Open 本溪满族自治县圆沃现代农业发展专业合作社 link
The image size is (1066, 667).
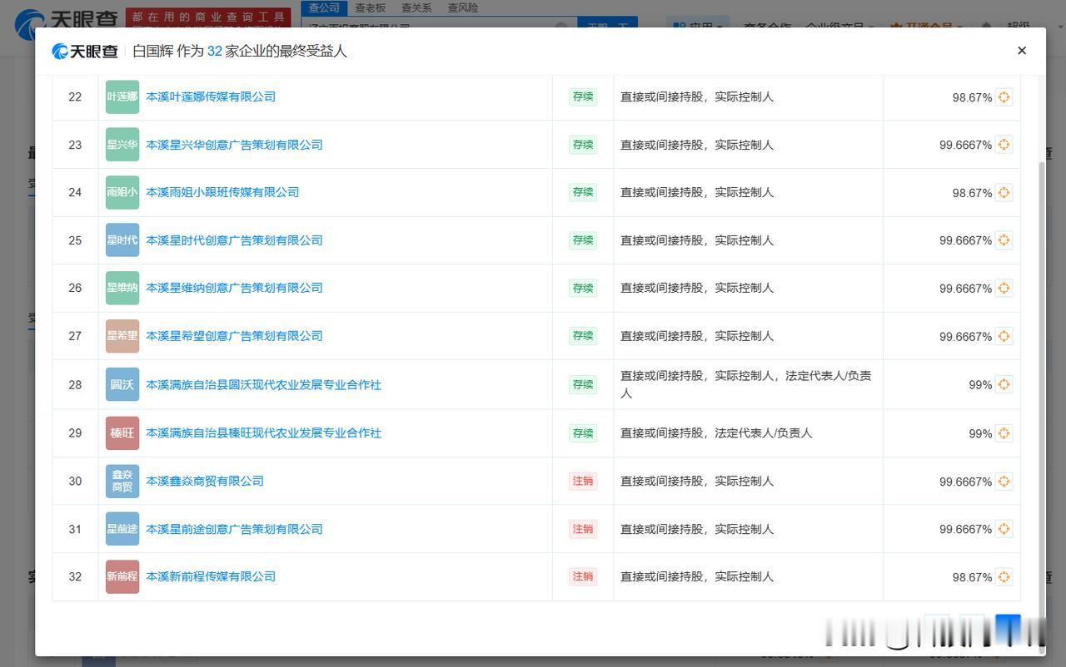point(263,385)
